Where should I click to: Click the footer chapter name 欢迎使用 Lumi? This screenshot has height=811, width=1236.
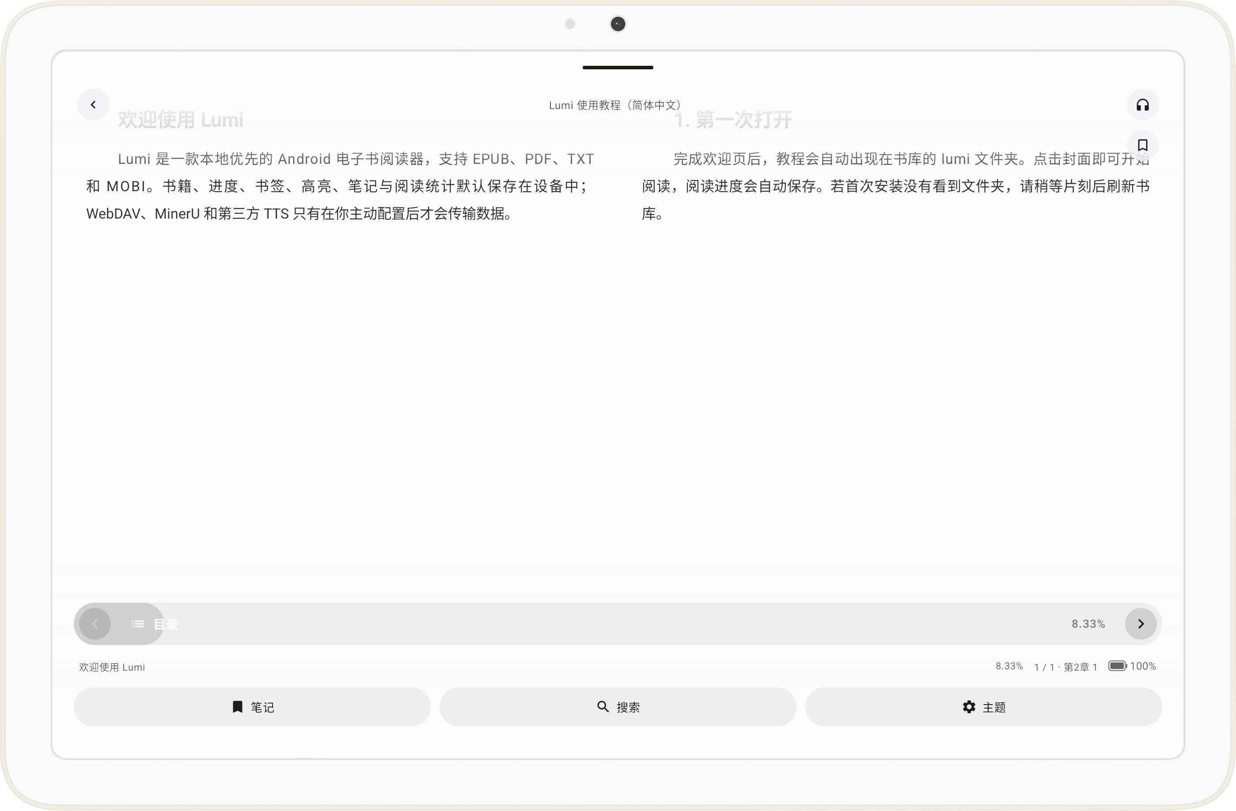click(x=112, y=667)
